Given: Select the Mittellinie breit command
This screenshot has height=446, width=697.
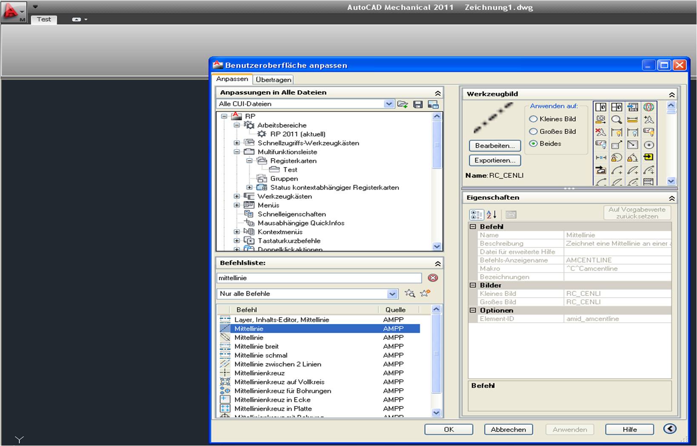Looking at the screenshot, I should (x=319, y=347).
